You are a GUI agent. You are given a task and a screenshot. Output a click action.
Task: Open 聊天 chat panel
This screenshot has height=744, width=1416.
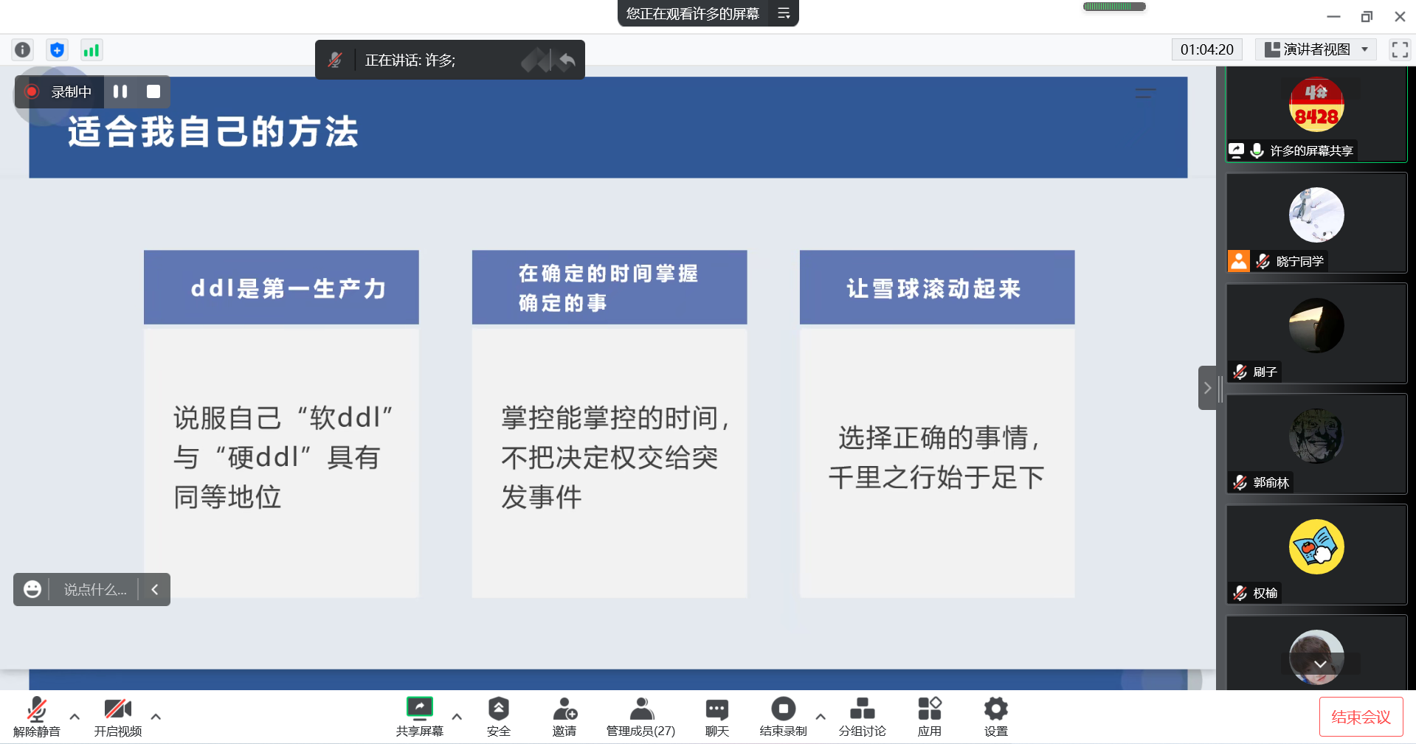[x=716, y=717]
